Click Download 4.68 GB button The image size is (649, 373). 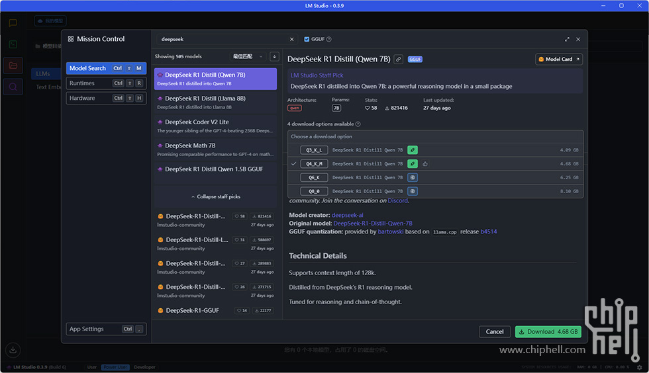tap(548, 331)
